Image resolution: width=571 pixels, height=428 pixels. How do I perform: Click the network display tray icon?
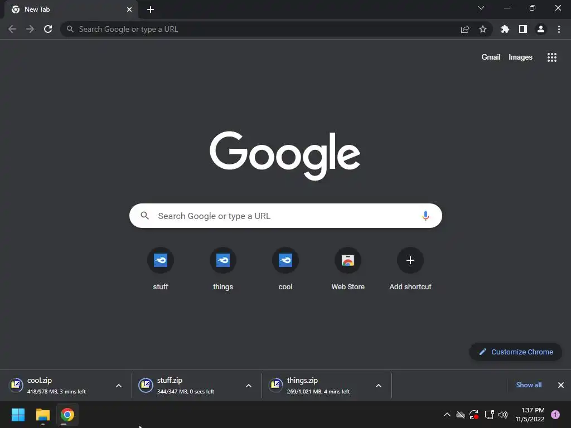coord(489,415)
